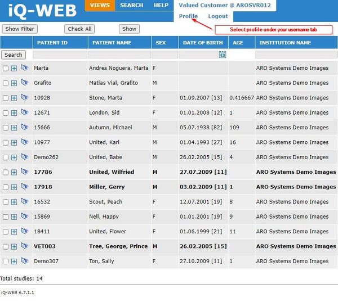Open viewer icon for patient 15869

[x=25, y=217]
